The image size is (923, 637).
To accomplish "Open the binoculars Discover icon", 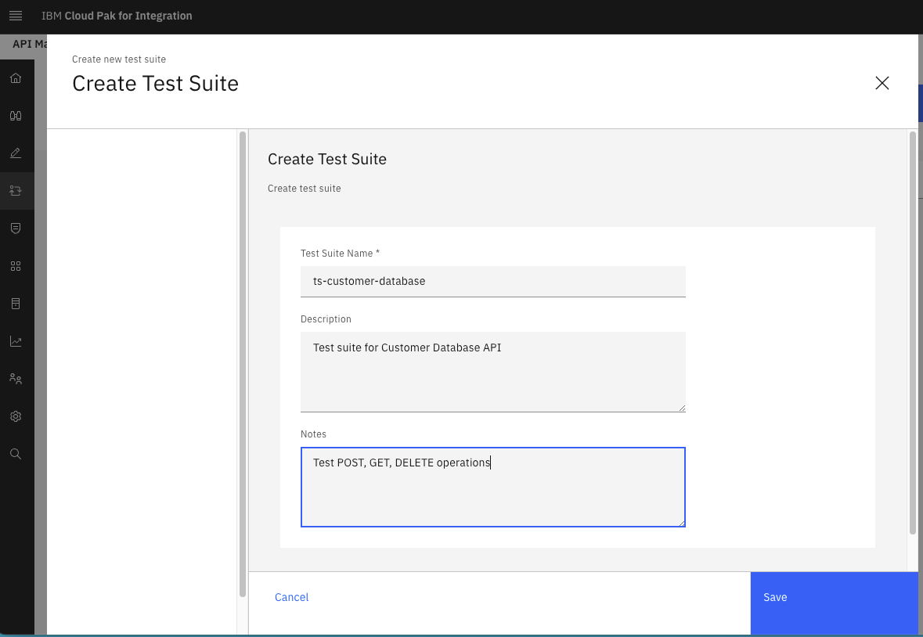I will (16, 116).
